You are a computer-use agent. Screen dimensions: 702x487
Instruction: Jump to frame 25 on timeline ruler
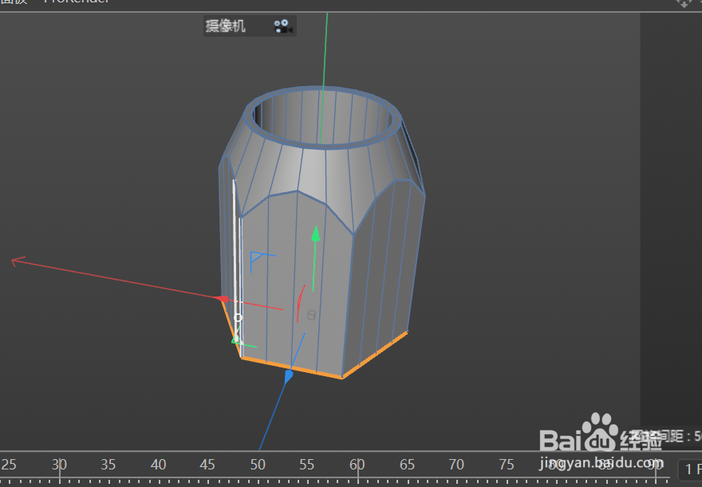tap(9, 465)
